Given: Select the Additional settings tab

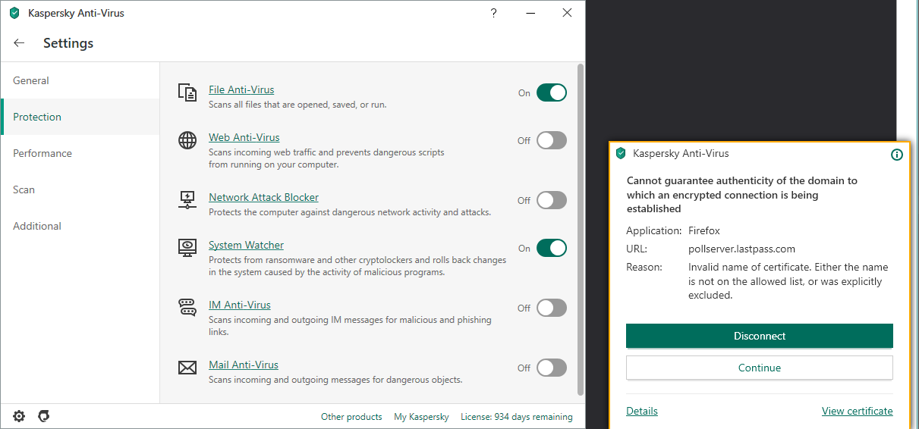Looking at the screenshot, I should point(80,226).
